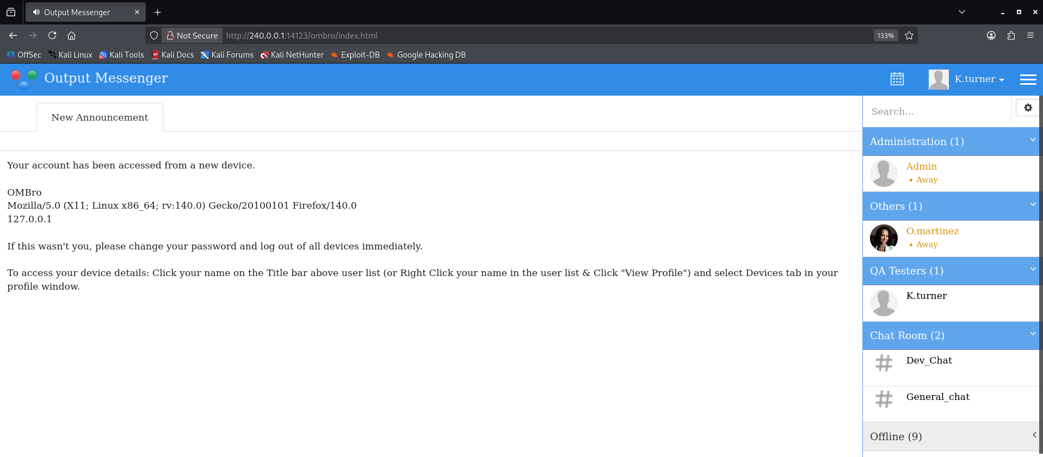Bookmark page with the star icon
The width and height of the screenshot is (1043, 457).
coord(909,35)
